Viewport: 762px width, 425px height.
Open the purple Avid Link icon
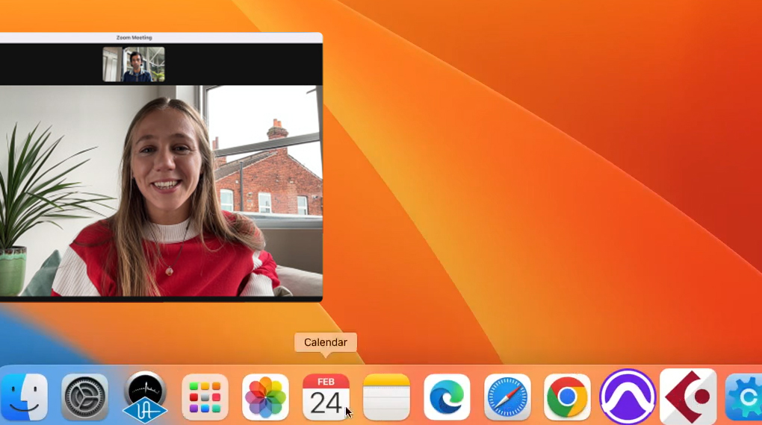628,397
